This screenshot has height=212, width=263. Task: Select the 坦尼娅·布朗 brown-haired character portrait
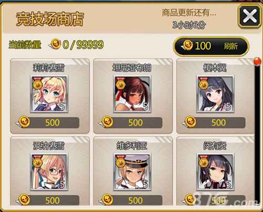pos(132,94)
